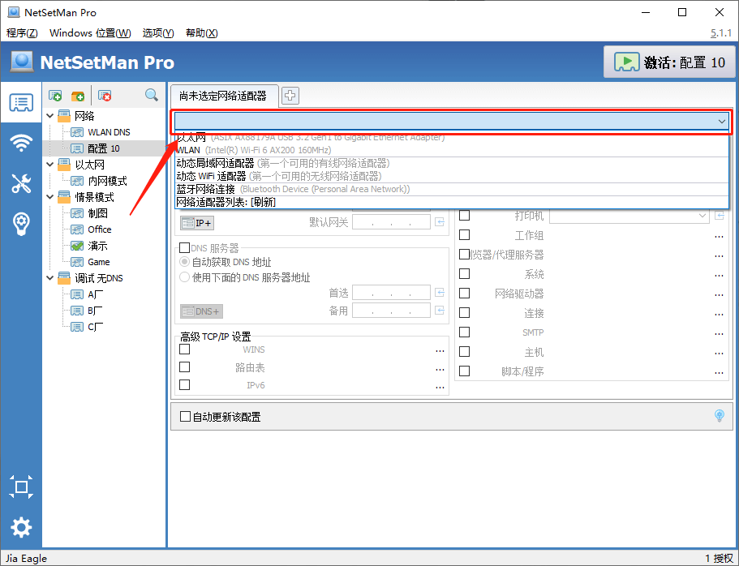
Task: Open 网络驱动器 settings ellipsis button
Action: 719,294
